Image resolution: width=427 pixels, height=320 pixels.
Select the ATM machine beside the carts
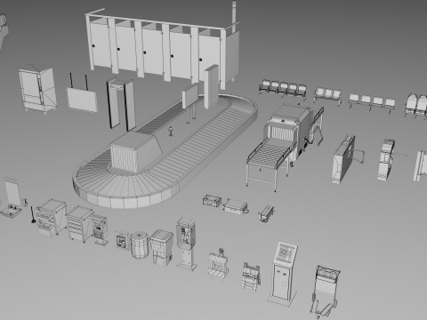[100, 230]
